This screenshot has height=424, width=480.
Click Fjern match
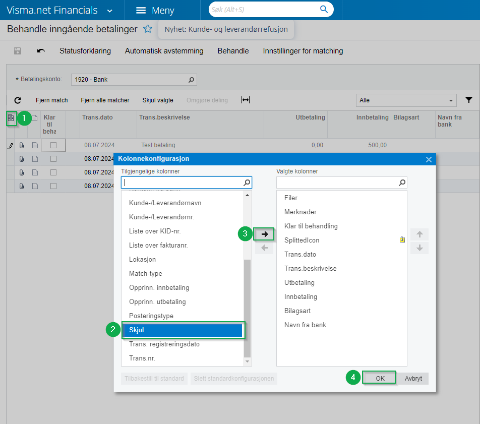(52, 100)
